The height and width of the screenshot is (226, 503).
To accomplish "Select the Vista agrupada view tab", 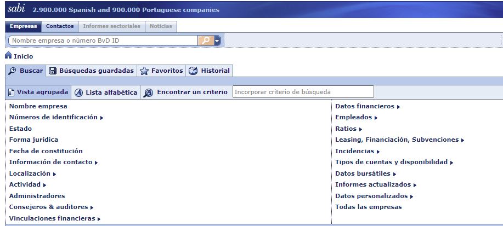I will tap(38, 92).
